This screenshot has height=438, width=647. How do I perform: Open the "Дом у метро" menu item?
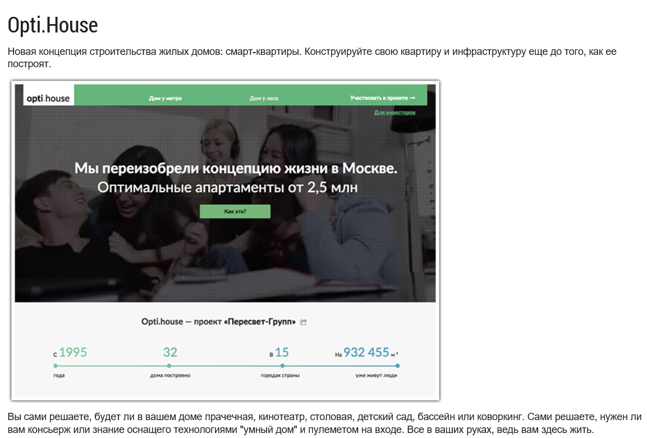coord(165,99)
